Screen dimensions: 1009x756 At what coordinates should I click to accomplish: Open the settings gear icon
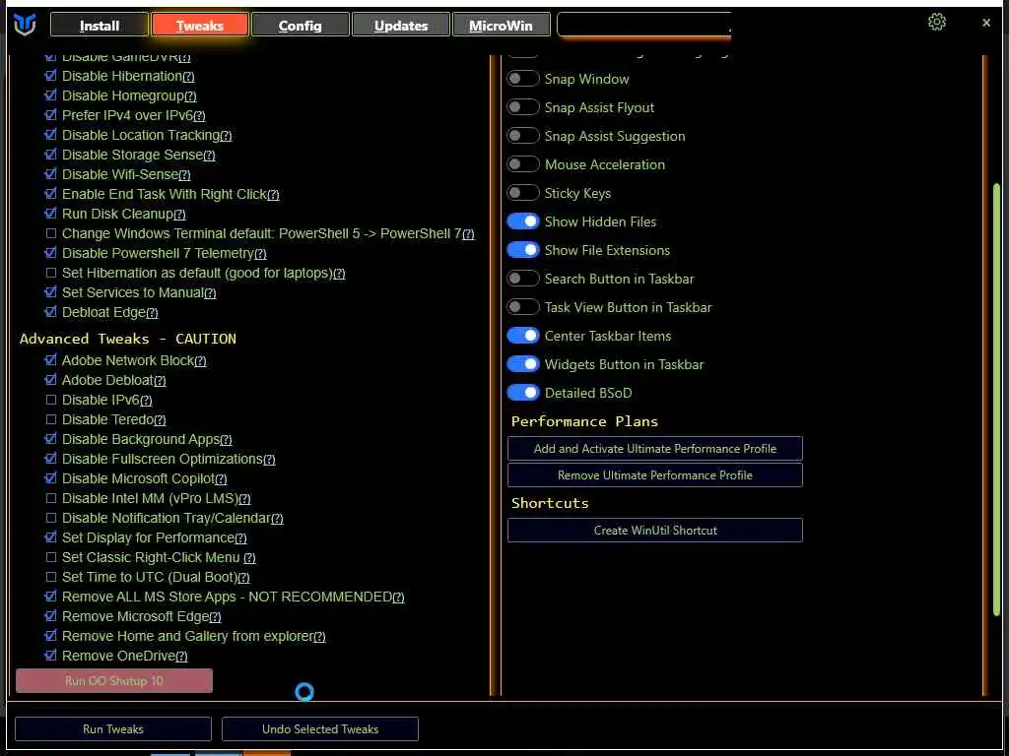click(x=937, y=22)
